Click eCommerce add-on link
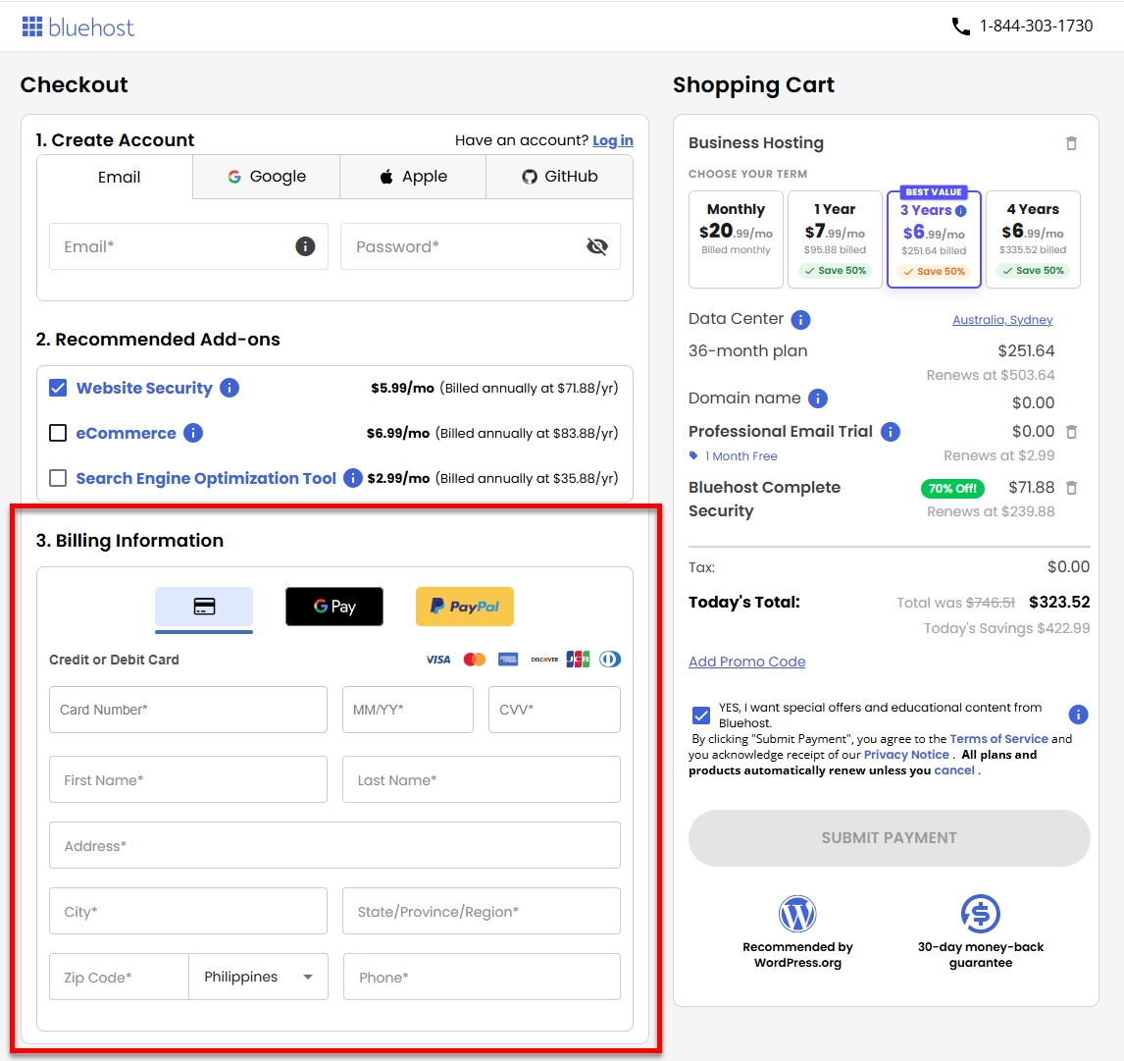Viewport: 1124px width, 1061px height. point(127,433)
